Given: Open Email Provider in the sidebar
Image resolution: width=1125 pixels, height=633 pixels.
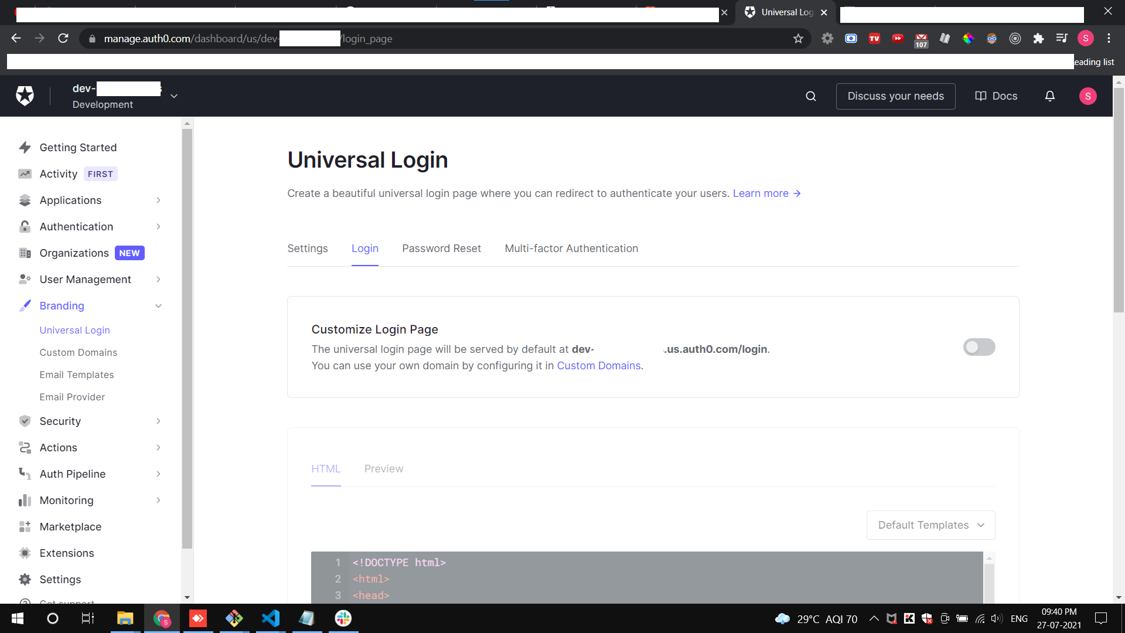Looking at the screenshot, I should 73,397.
